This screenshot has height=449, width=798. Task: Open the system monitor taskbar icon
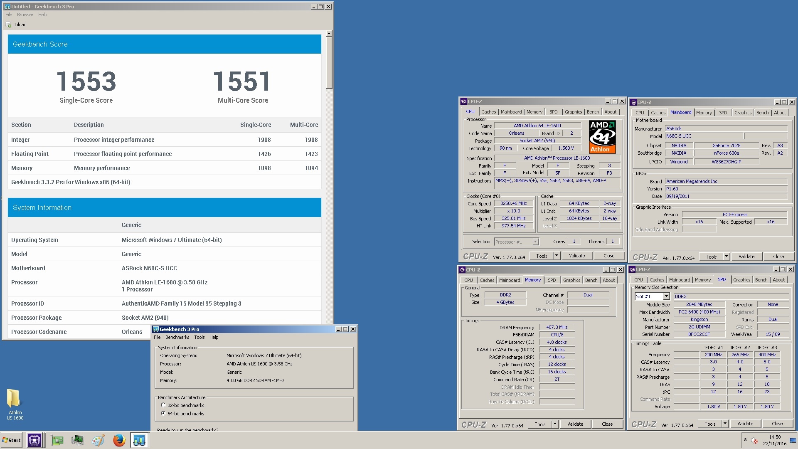(77, 440)
